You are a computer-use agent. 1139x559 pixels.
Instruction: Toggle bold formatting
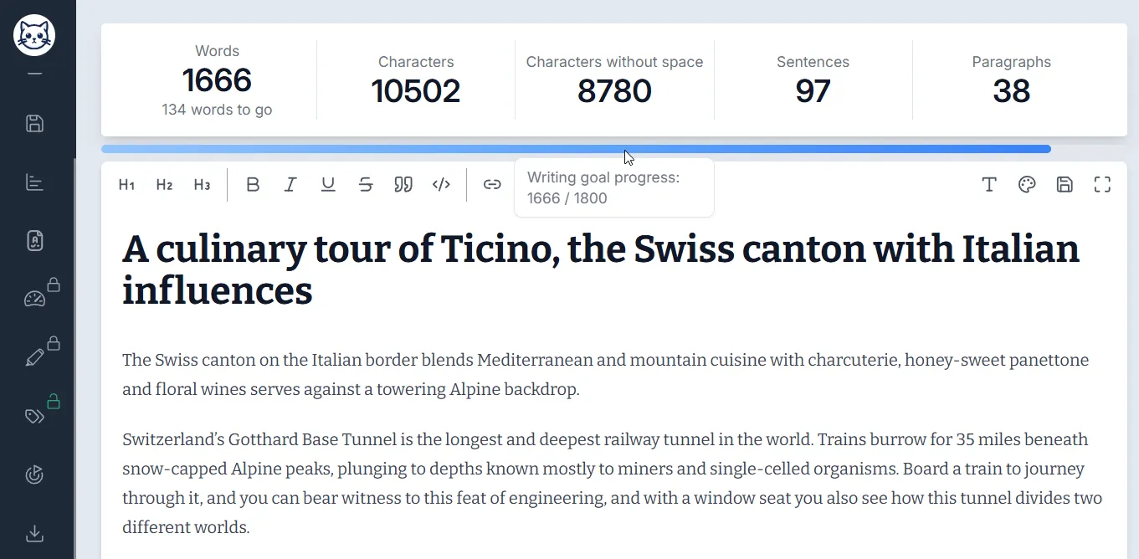pyautogui.click(x=253, y=185)
